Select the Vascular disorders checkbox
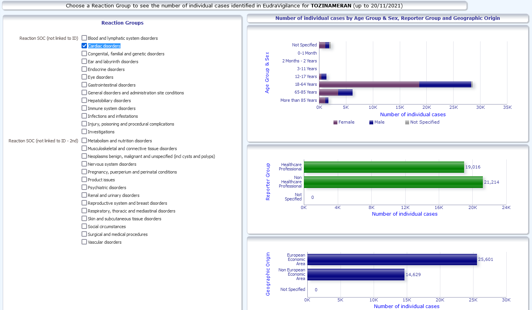This screenshot has width=532, height=310. [84, 242]
